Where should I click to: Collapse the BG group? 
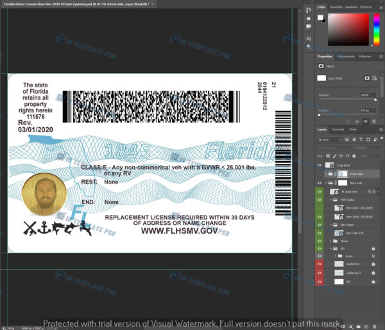point(330,248)
